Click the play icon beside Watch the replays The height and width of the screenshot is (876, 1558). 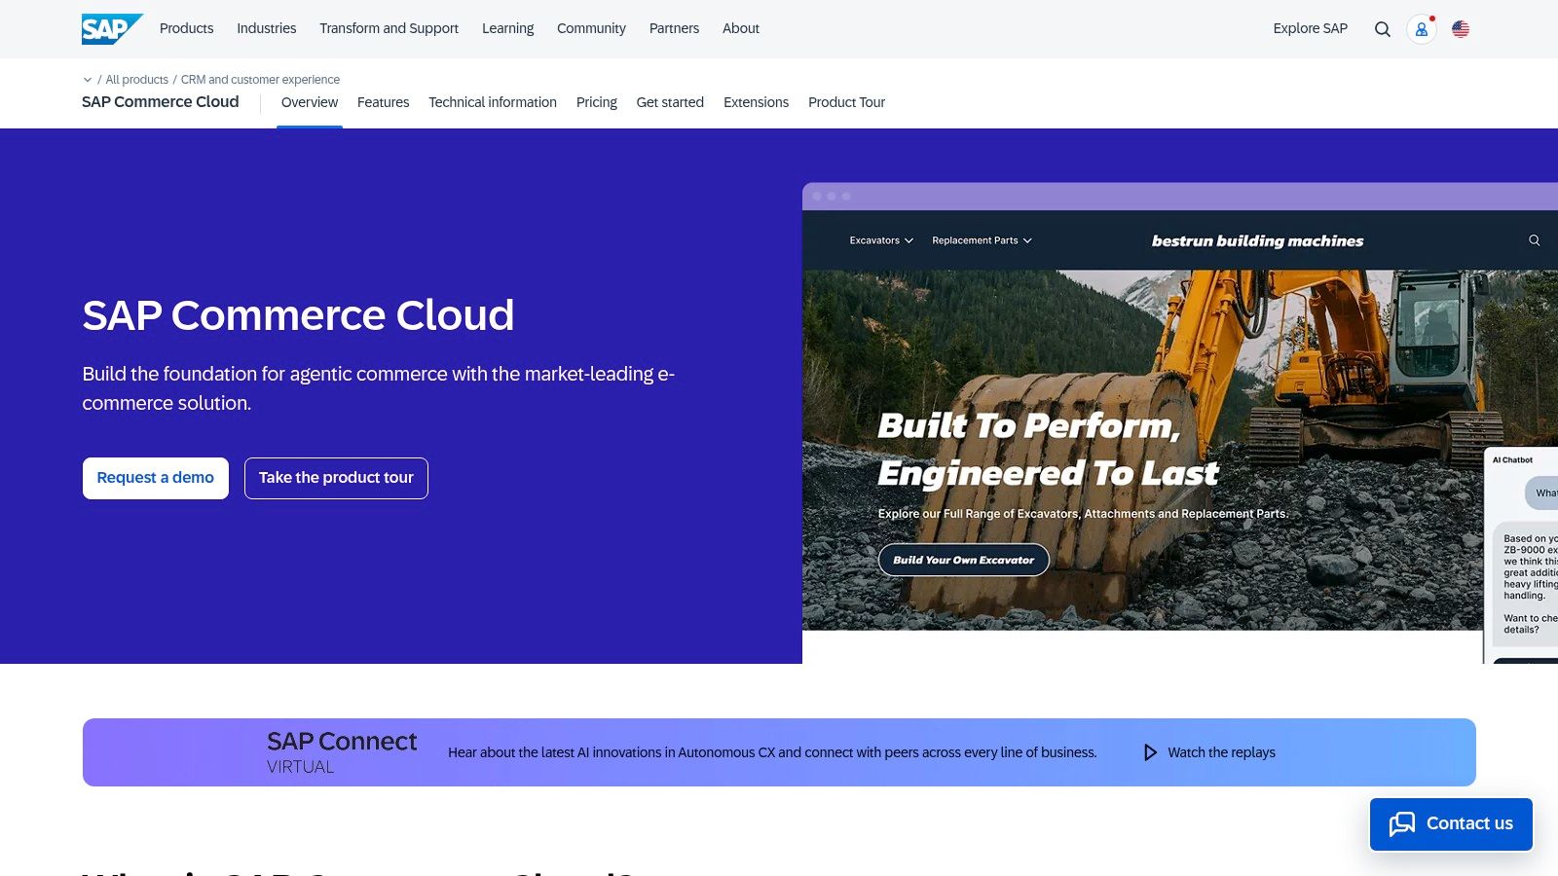[x=1150, y=752]
